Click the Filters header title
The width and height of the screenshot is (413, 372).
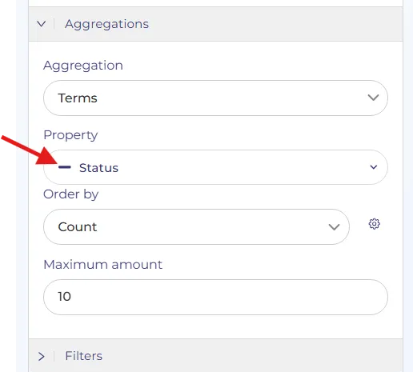pos(84,356)
